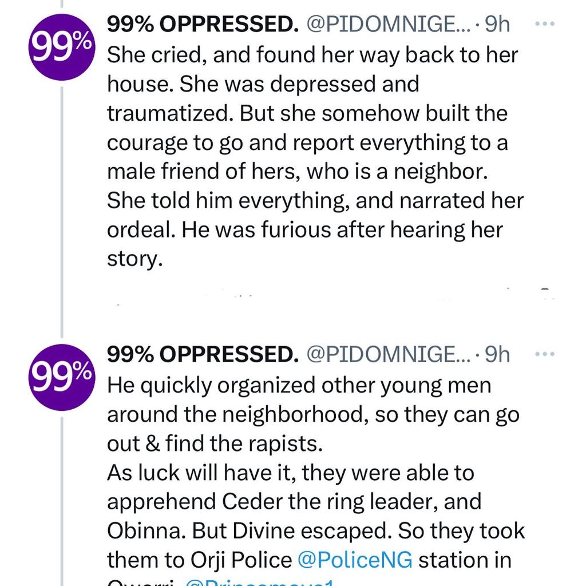Image resolution: width=586 pixels, height=586 pixels.
Task: Click the three-dot menu beside the top timestamp
Action: 545,23
